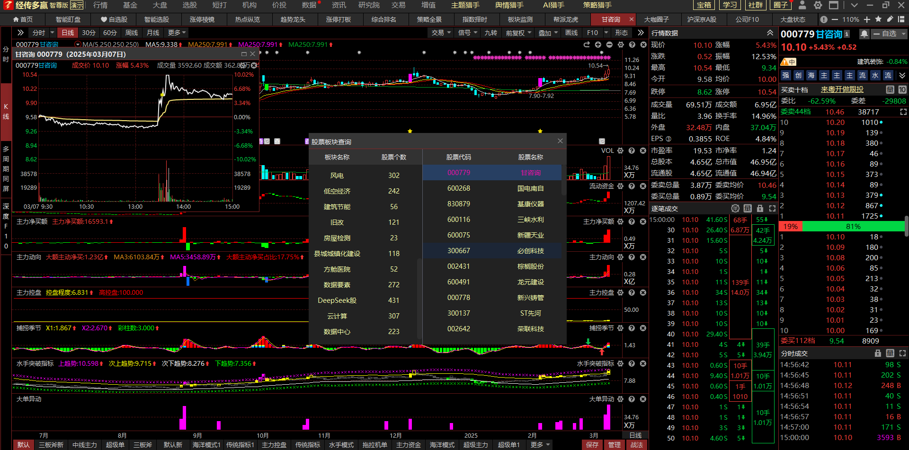This screenshot has width=909, height=450.
Task: Click the plus zoom-in button beside 110%
Action: [x=867, y=19]
